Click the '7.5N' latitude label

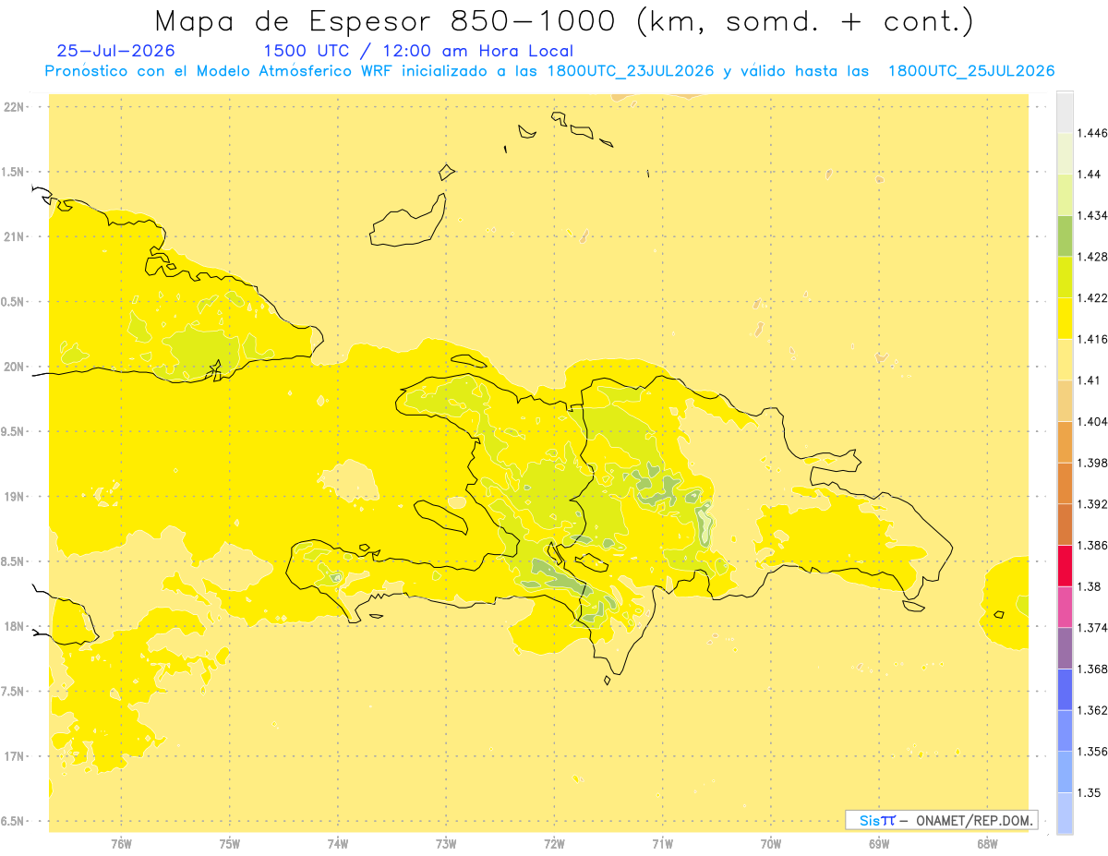tap(14, 692)
